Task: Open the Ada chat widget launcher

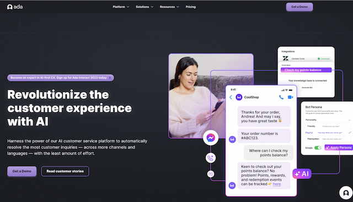Action: [346, 193]
